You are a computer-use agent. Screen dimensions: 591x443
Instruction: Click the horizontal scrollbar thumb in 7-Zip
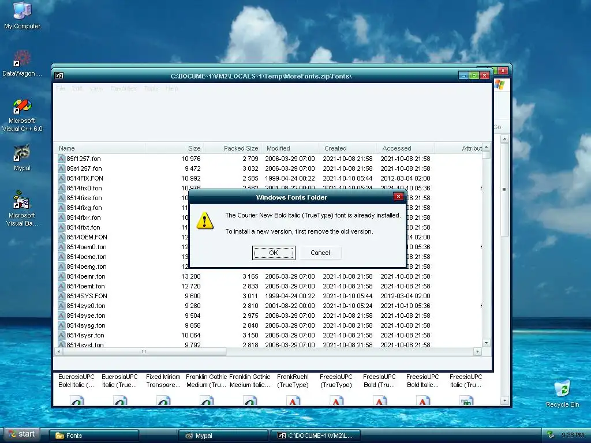144,351
